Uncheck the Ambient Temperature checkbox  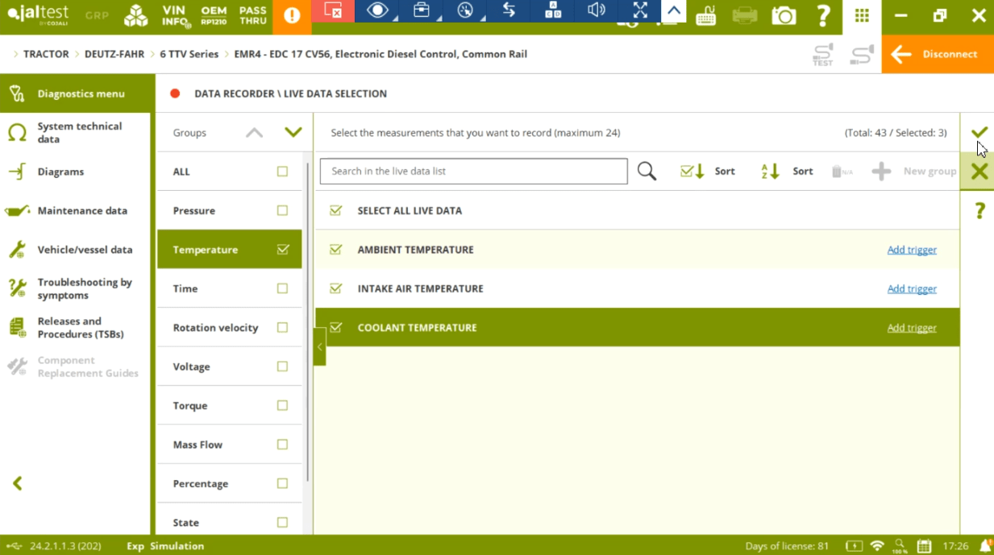pyautogui.click(x=336, y=250)
